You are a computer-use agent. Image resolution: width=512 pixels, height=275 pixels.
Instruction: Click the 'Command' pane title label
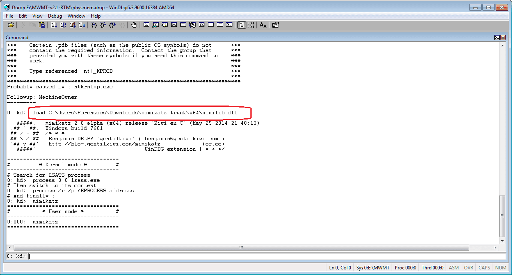point(17,38)
